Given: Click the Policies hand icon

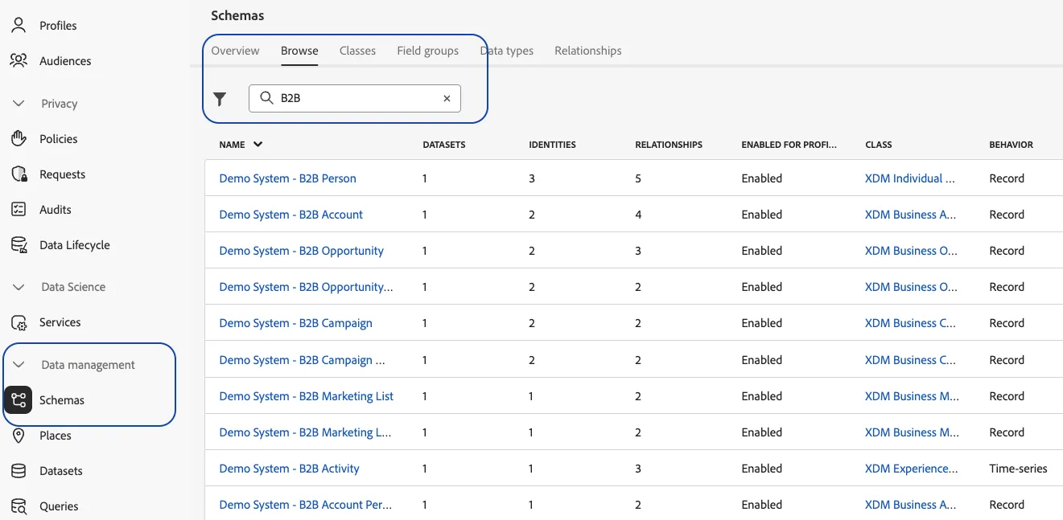Looking at the screenshot, I should 19,138.
